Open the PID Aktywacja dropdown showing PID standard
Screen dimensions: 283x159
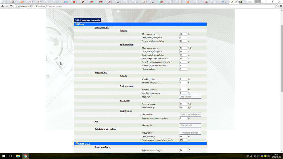pyautogui.click(x=190, y=125)
